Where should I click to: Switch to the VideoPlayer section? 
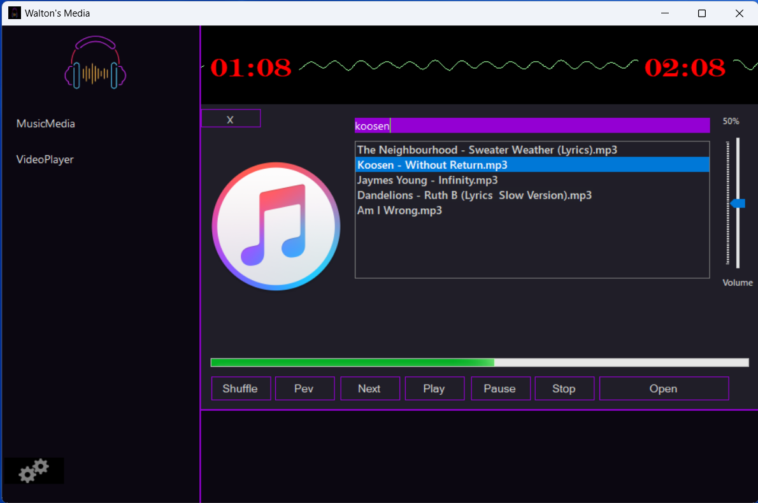(45, 159)
